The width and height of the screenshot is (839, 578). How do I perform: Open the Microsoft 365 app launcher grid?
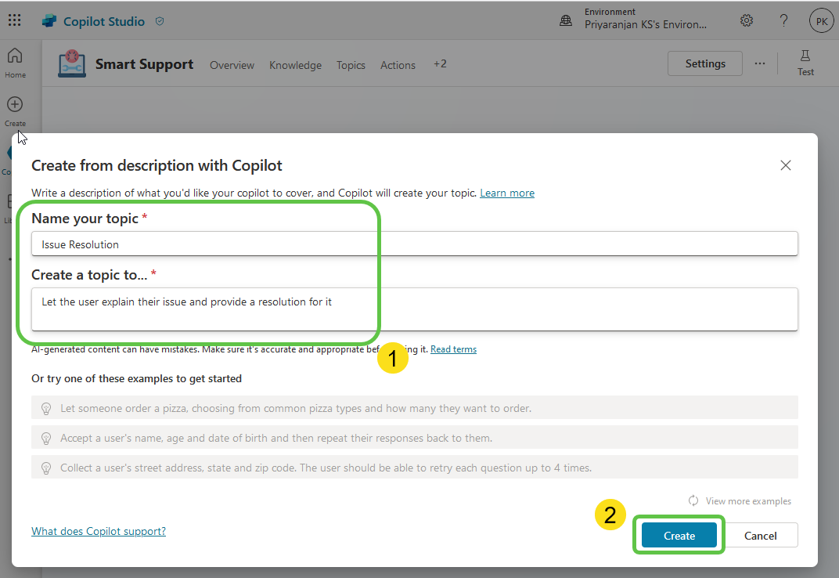click(x=14, y=20)
